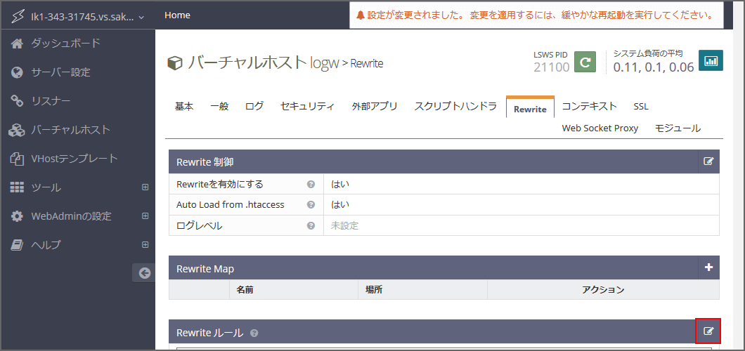Switch to the セキュリティ tab

pos(307,107)
